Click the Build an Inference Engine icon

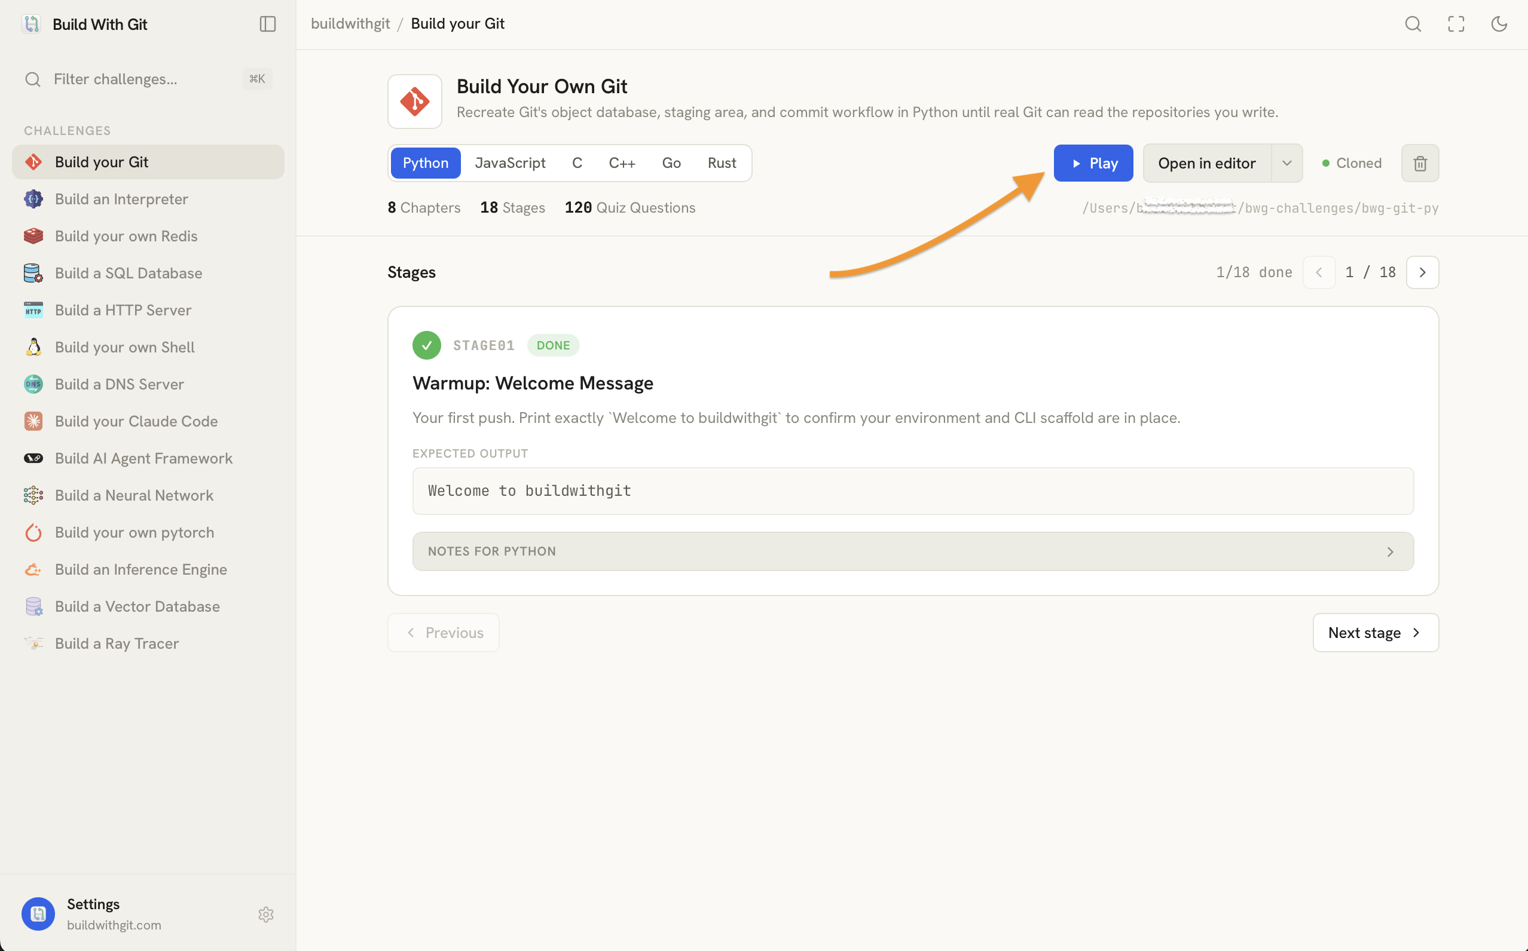tap(33, 570)
